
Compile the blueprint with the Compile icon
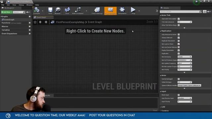point(36,11)
